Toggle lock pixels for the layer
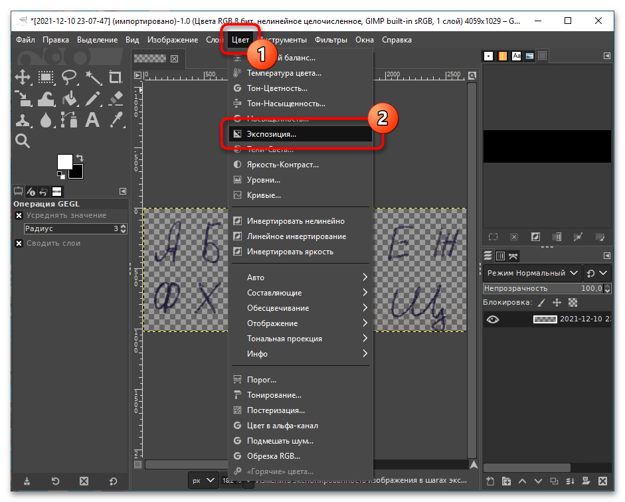Image resolution: width=625 pixels, height=502 pixels. (x=541, y=303)
